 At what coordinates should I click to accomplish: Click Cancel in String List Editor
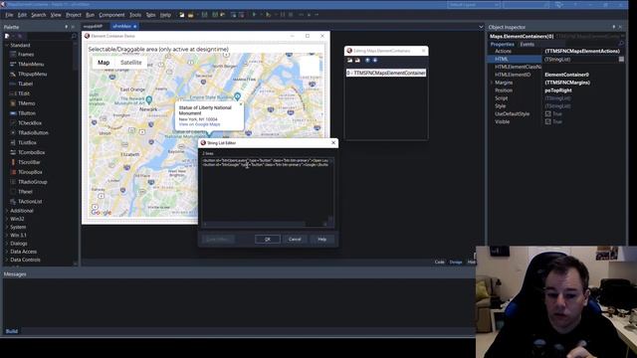[295, 239]
